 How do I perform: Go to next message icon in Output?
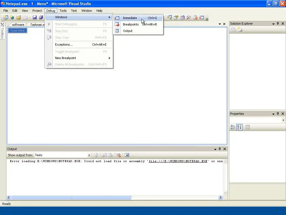(111, 155)
